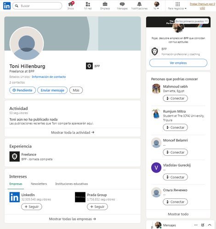Click Ver empleos button
The height and width of the screenshot is (229, 216).
coord(178,63)
